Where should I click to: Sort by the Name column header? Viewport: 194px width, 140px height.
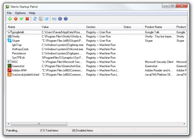click(23, 27)
